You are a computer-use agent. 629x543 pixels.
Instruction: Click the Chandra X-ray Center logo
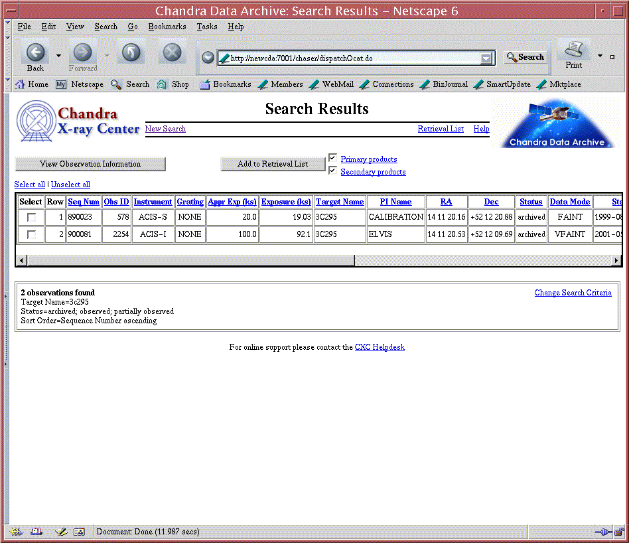[78, 121]
